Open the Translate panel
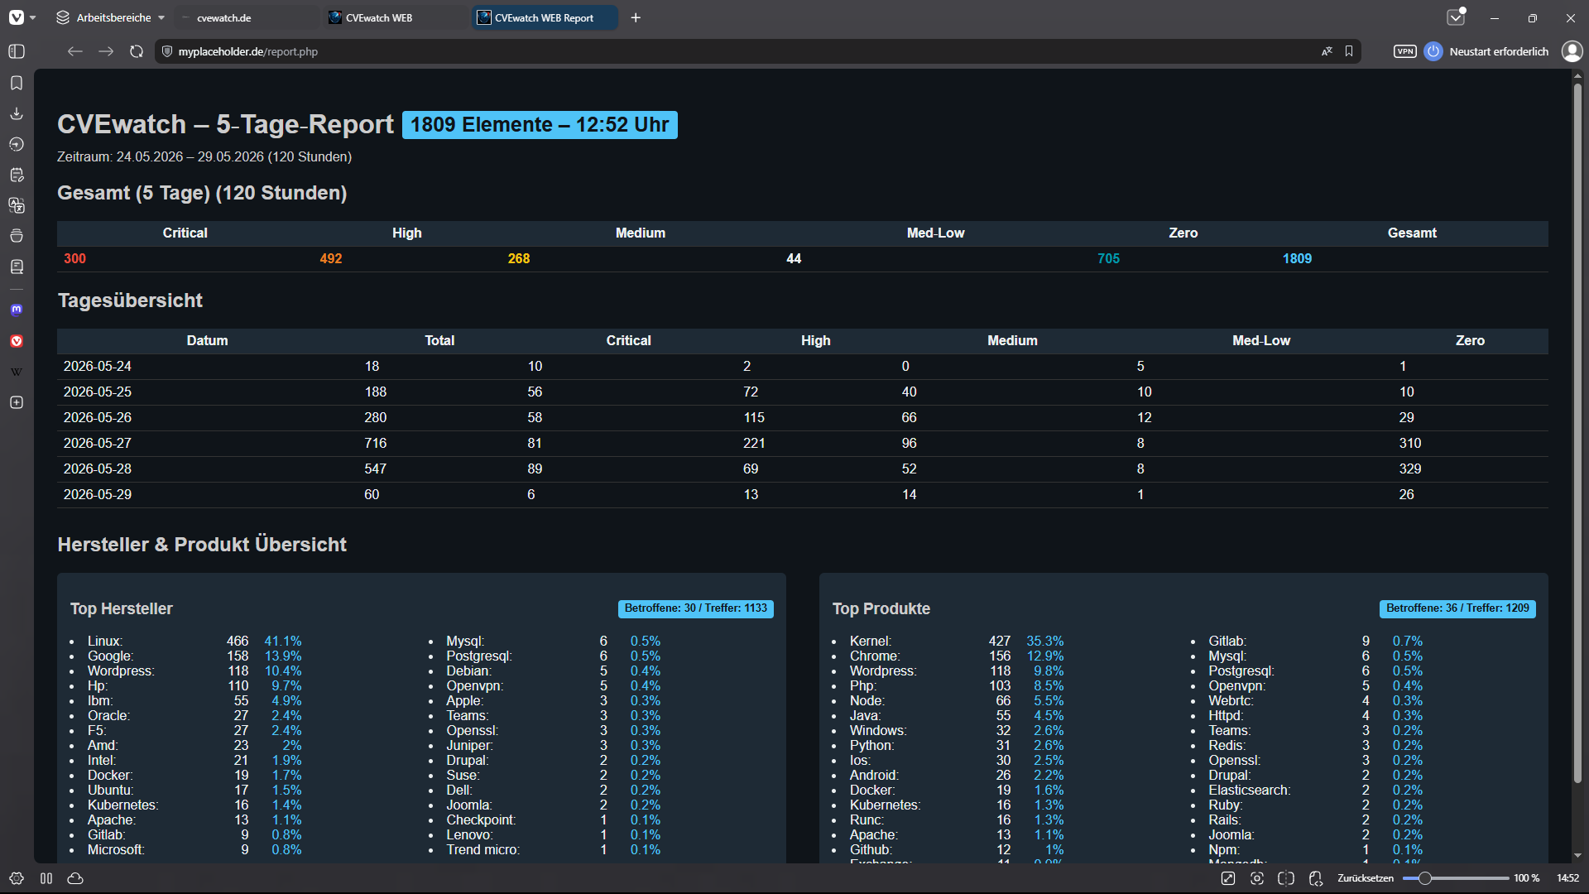The height and width of the screenshot is (894, 1589). click(17, 205)
